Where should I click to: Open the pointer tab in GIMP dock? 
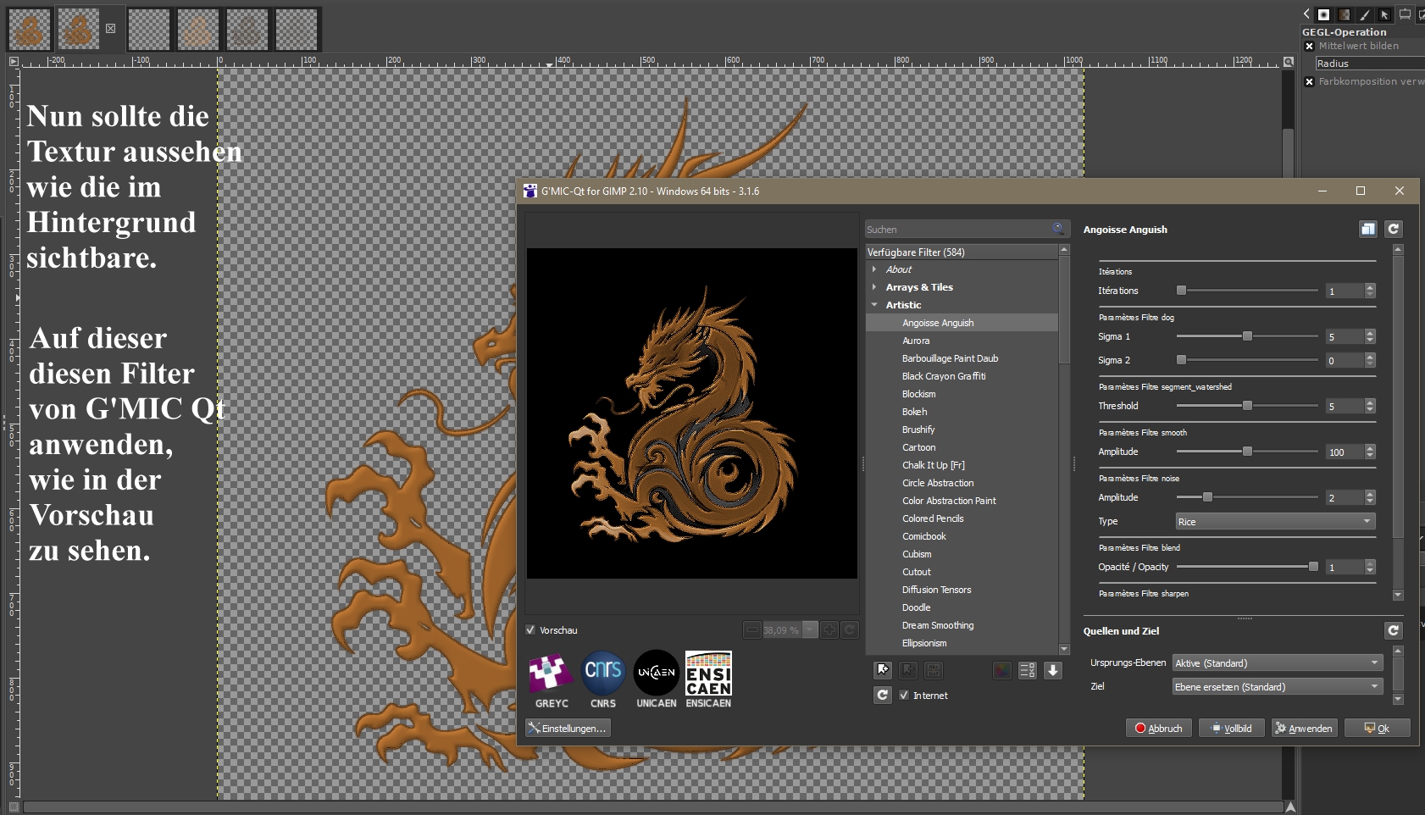click(x=1384, y=14)
